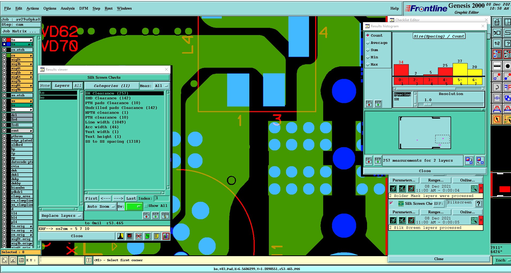Click X Y coordinate input field

coord(62,260)
